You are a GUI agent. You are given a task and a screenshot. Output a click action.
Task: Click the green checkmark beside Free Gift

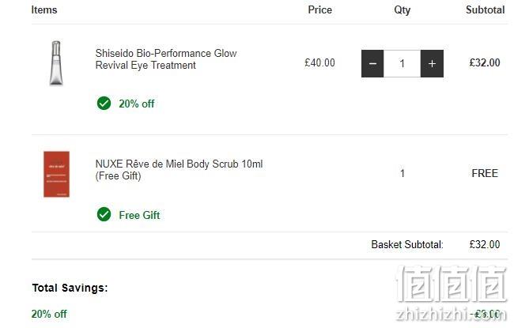click(x=104, y=214)
